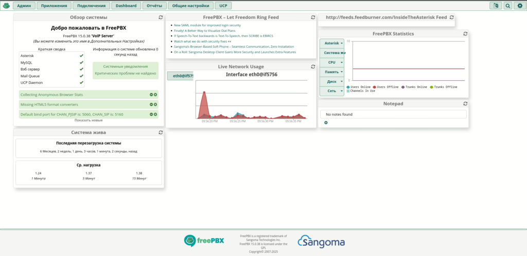The width and height of the screenshot is (527, 256).
Task: Open Sangoma's Browser-Based Soft Phone link
Action: 234,47
